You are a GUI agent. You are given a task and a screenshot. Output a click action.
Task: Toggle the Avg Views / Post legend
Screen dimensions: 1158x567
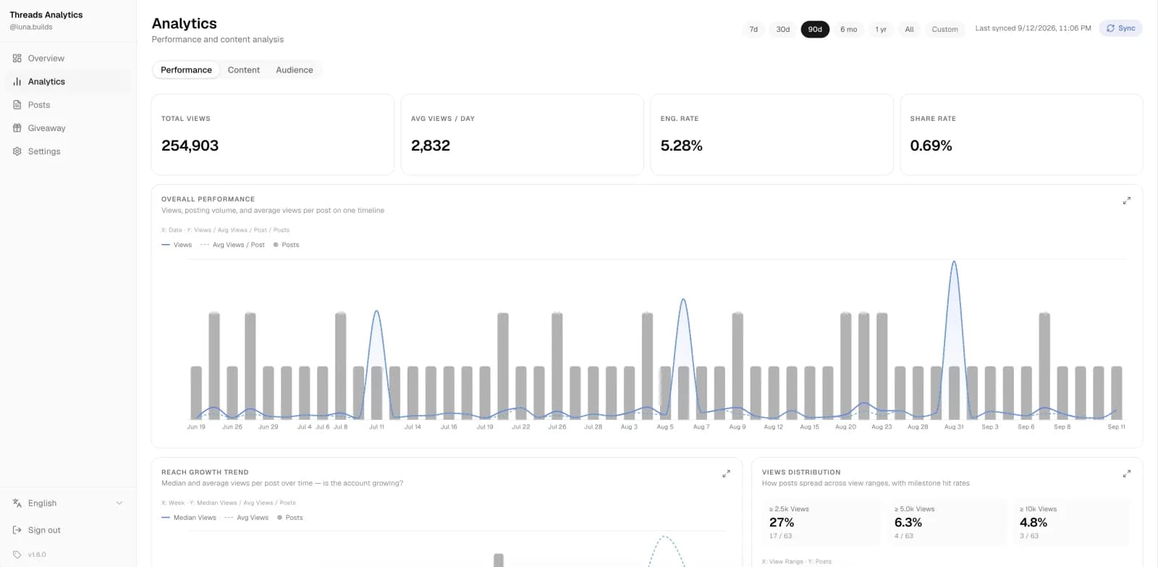(232, 245)
